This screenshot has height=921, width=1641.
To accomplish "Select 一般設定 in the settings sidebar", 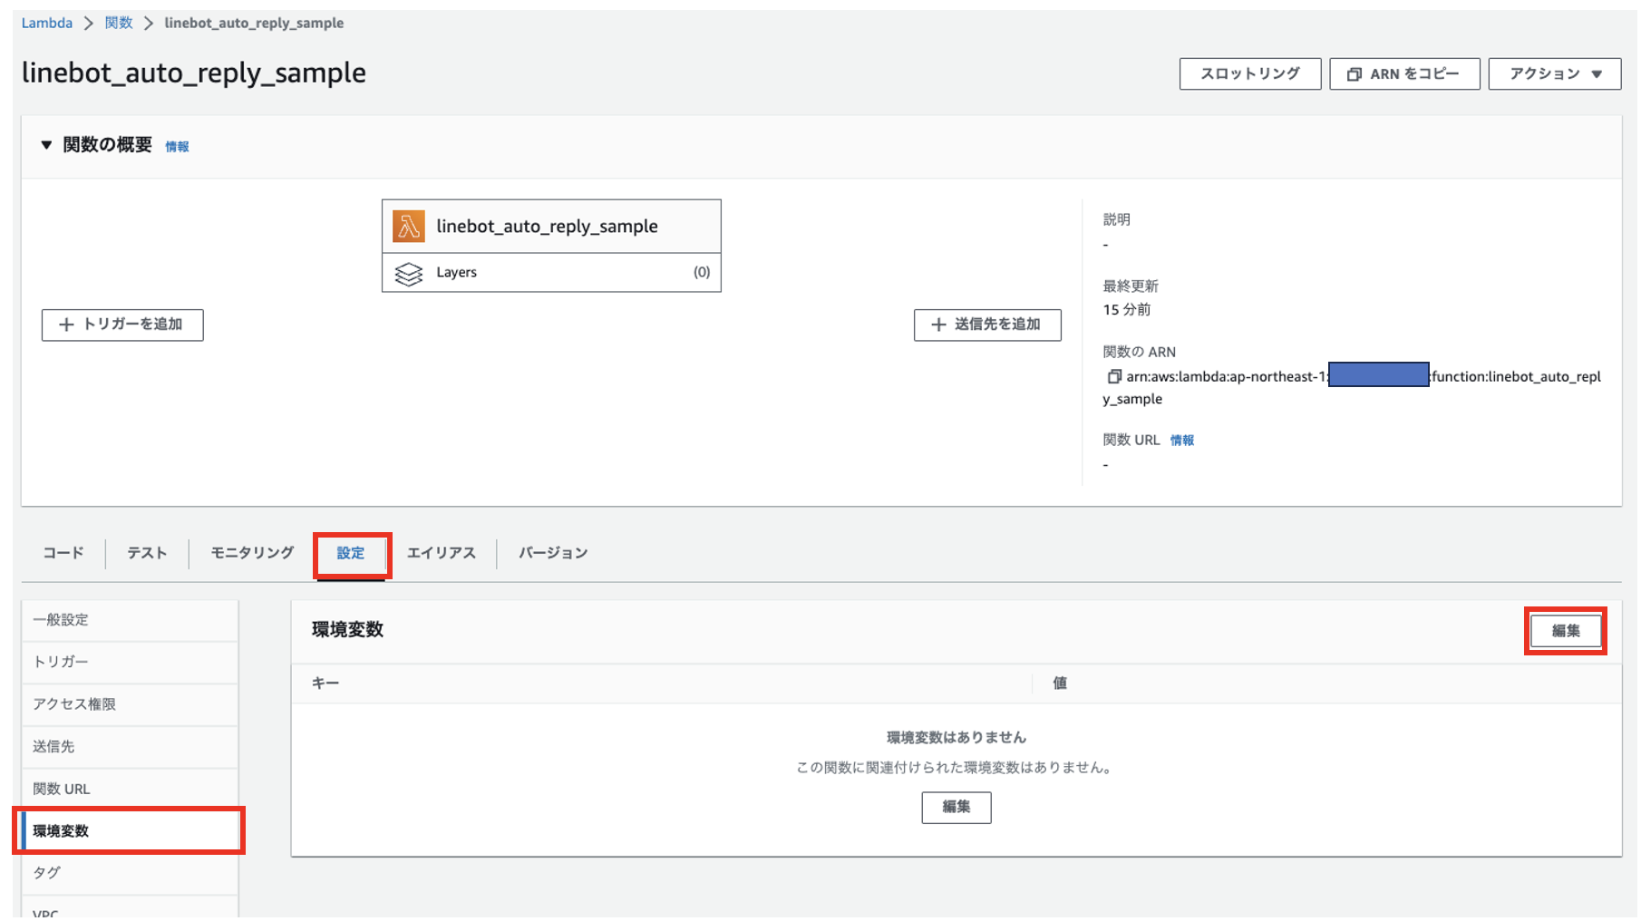I will (131, 620).
